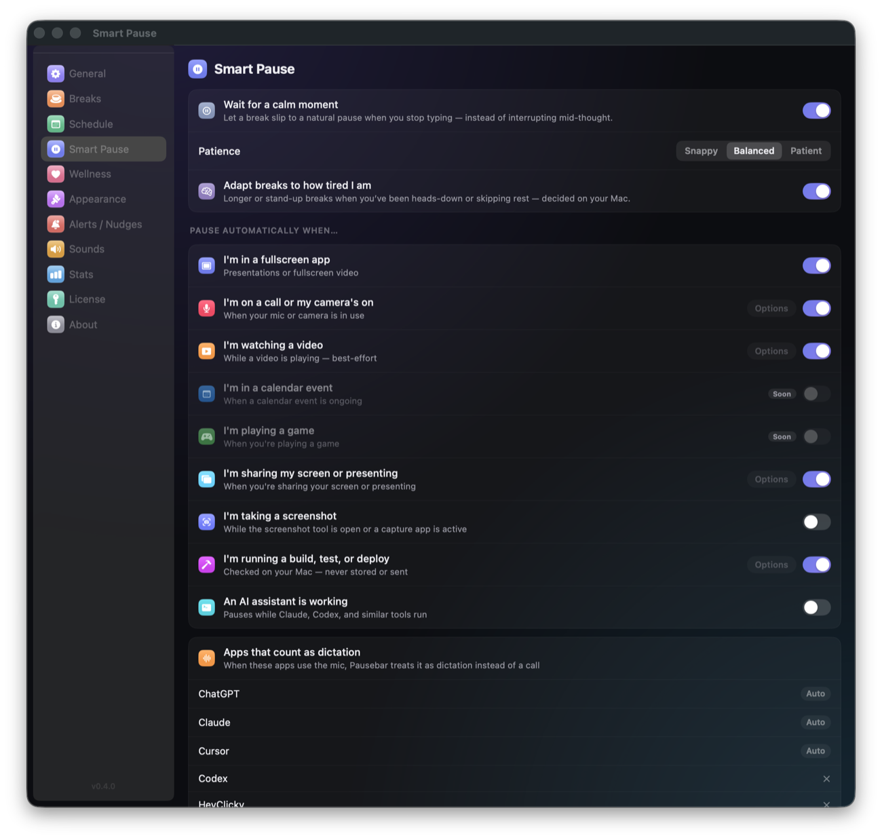Click the microphone icon for call detection
This screenshot has height=840, width=882.
click(x=207, y=309)
